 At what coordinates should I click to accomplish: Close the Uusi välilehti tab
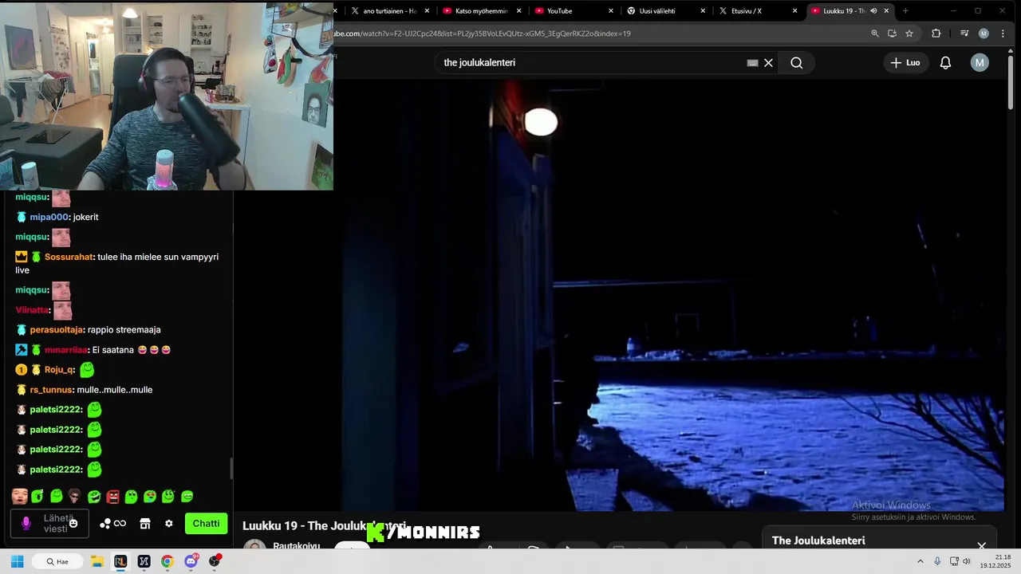703,11
